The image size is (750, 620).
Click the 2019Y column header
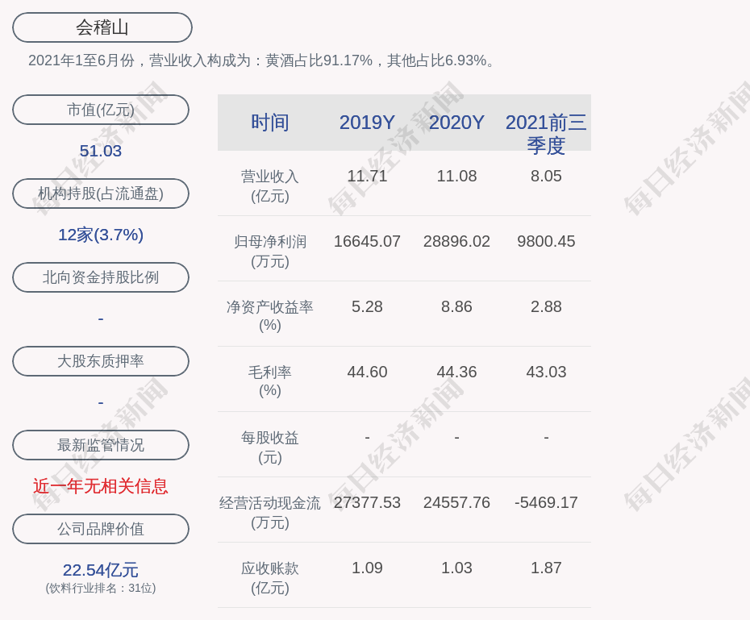368,123
